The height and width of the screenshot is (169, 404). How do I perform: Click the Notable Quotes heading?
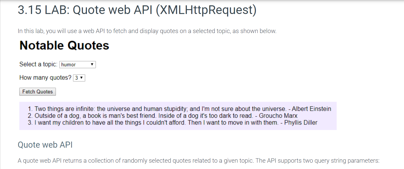click(x=64, y=45)
